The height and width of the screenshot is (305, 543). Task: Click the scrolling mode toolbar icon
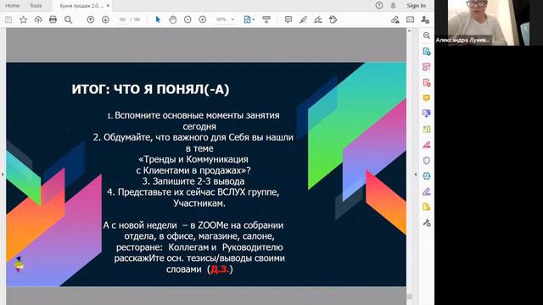(x=266, y=19)
